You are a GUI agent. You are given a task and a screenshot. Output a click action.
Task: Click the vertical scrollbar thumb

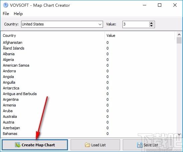179,40
